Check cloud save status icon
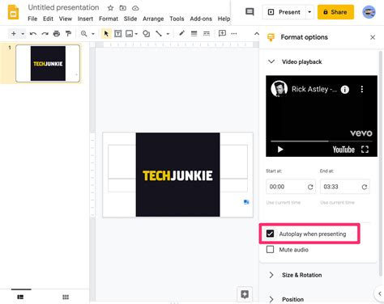384x304 pixels. click(x=135, y=8)
